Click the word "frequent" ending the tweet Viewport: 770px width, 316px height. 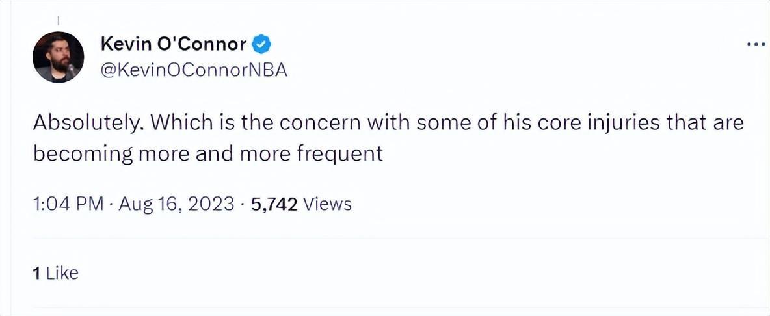(x=338, y=155)
